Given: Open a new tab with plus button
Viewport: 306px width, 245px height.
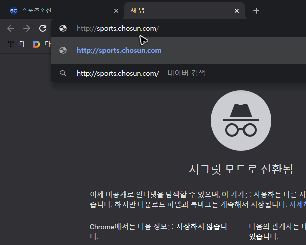Looking at the screenshot, I should coord(256,11).
